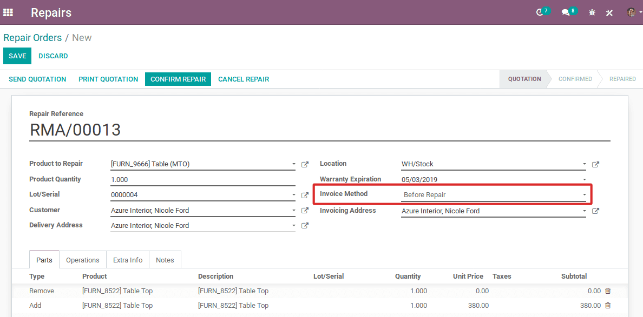Screen dimensions: 643x317
Task: Click Cancel Repair
Action: tap(244, 79)
